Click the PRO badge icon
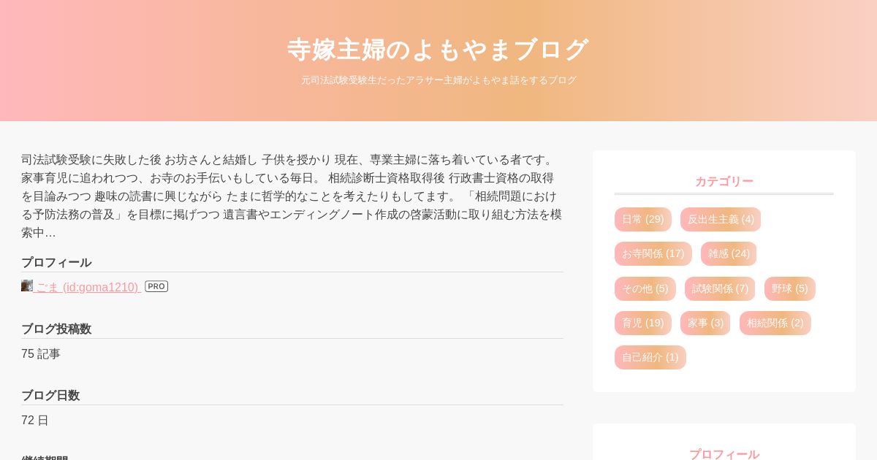Screen dimensions: 877x460 (x=156, y=286)
